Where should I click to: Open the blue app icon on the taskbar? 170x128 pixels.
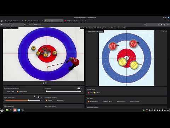(x=19, y=110)
